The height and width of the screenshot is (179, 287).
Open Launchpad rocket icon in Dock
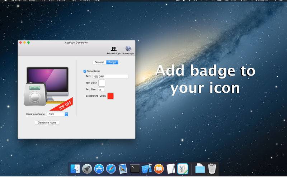pos(87,169)
